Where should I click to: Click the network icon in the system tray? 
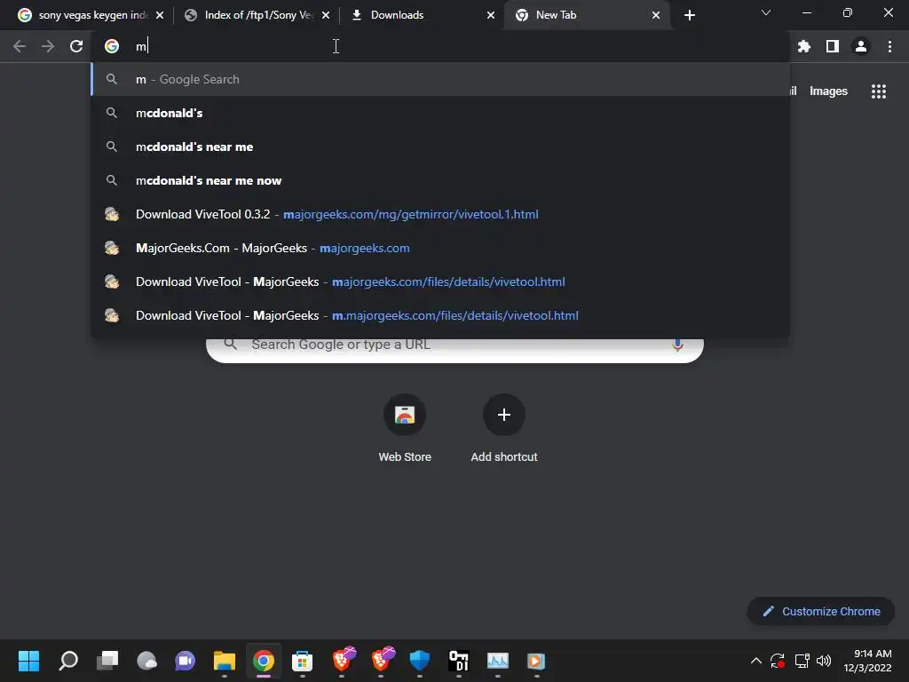click(x=802, y=661)
